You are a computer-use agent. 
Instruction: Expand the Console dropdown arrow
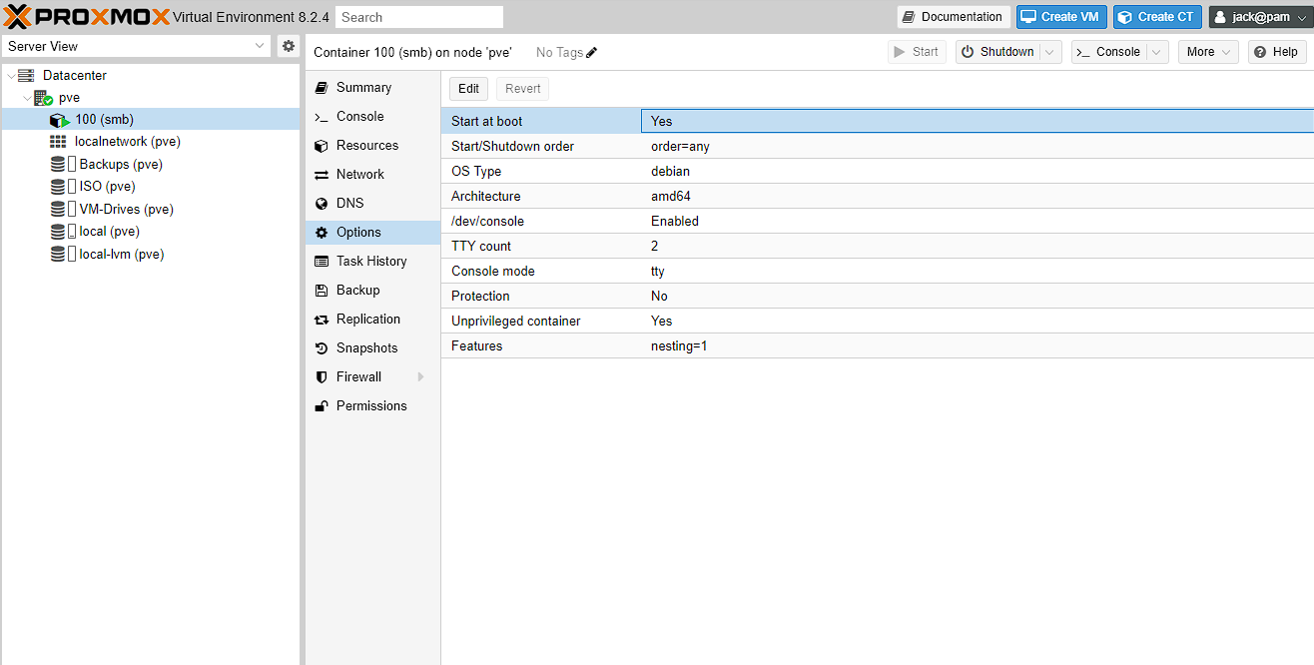tap(1156, 52)
